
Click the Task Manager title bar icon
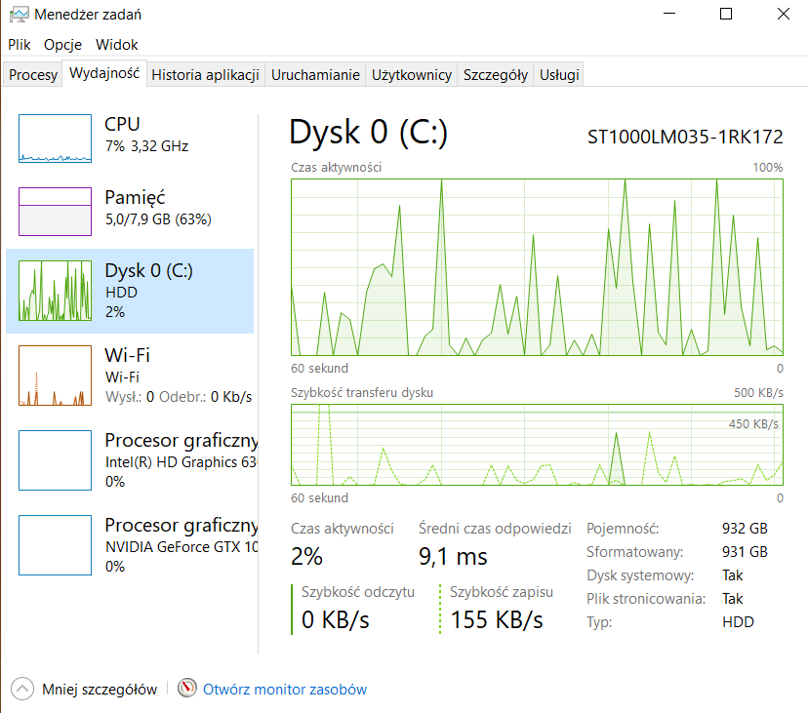pyautogui.click(x=20, y=14)
